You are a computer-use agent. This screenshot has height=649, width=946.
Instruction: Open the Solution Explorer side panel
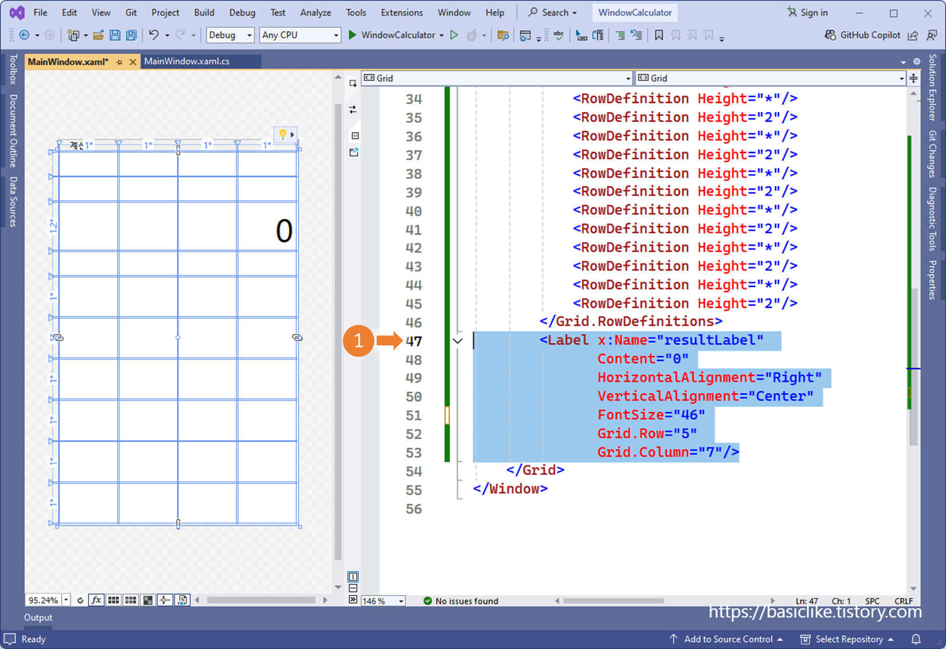coord(932,88)
